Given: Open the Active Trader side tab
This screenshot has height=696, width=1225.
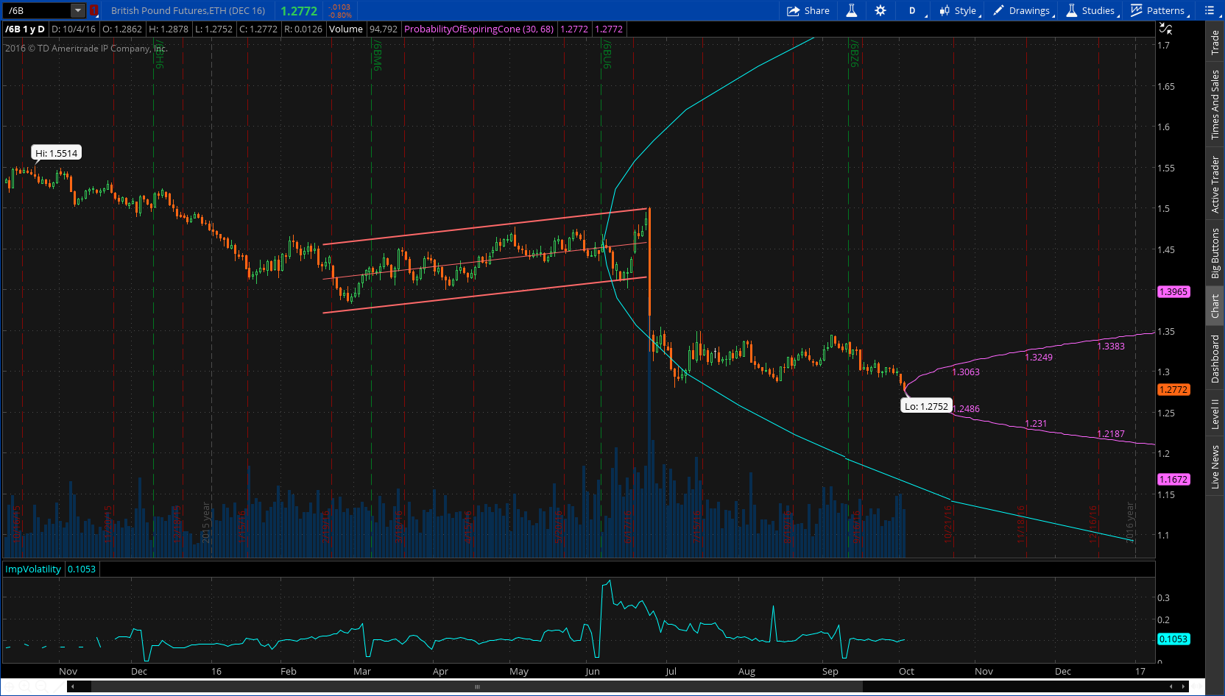Looking at the screenshot, I should (1215, 185).
